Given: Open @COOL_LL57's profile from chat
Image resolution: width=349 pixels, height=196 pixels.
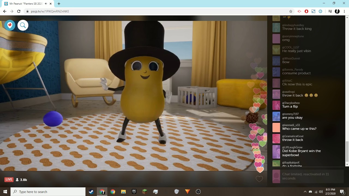Looking at the screenshot, I should [x=291, y=47].
